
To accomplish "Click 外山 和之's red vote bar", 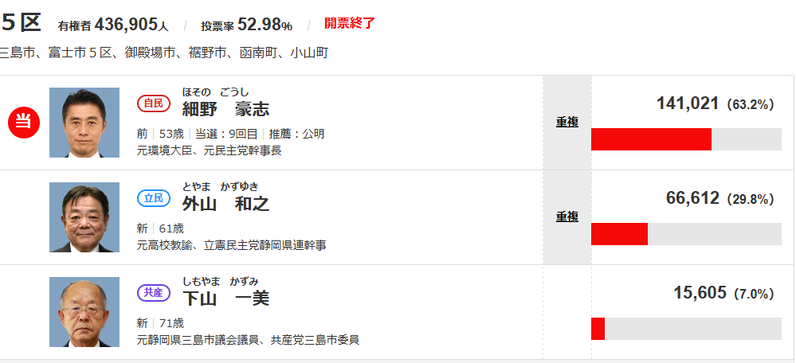I will click(x=619, y=234).
